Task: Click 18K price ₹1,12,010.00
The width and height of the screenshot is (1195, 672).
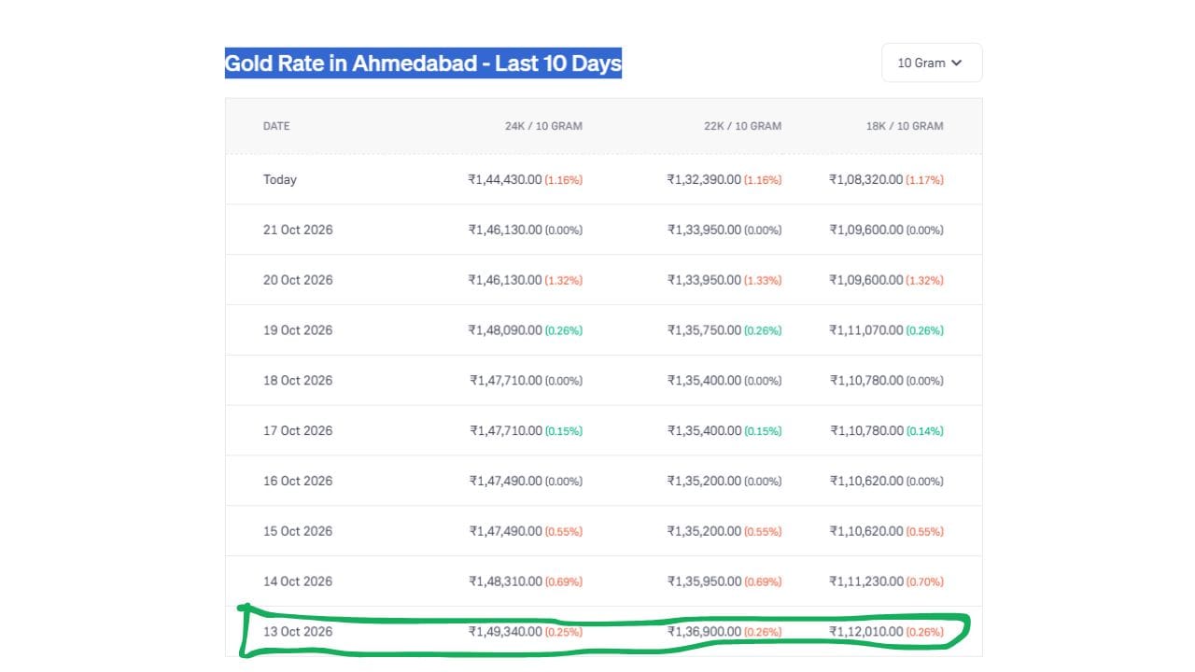Action: (866, 632)
